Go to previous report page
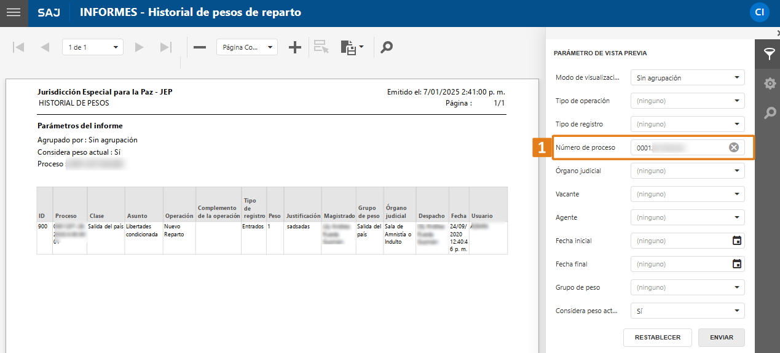780x353 pixels. click(x=44, y=47)
